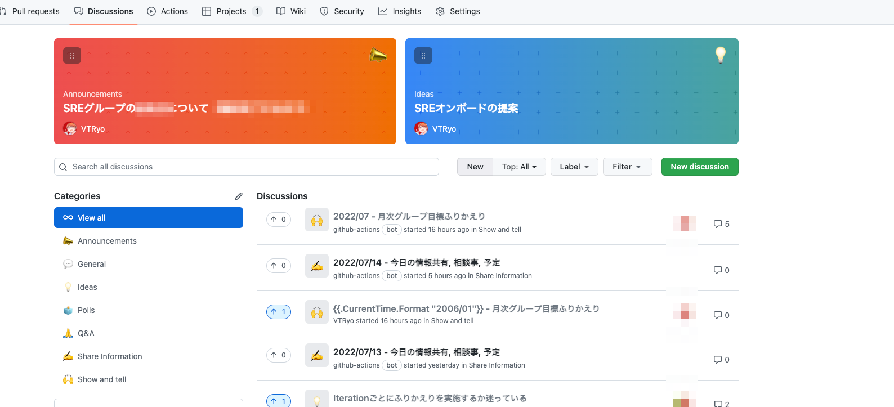Open comments count of 2022/07/13 discussion

click(x=721, y=360)
